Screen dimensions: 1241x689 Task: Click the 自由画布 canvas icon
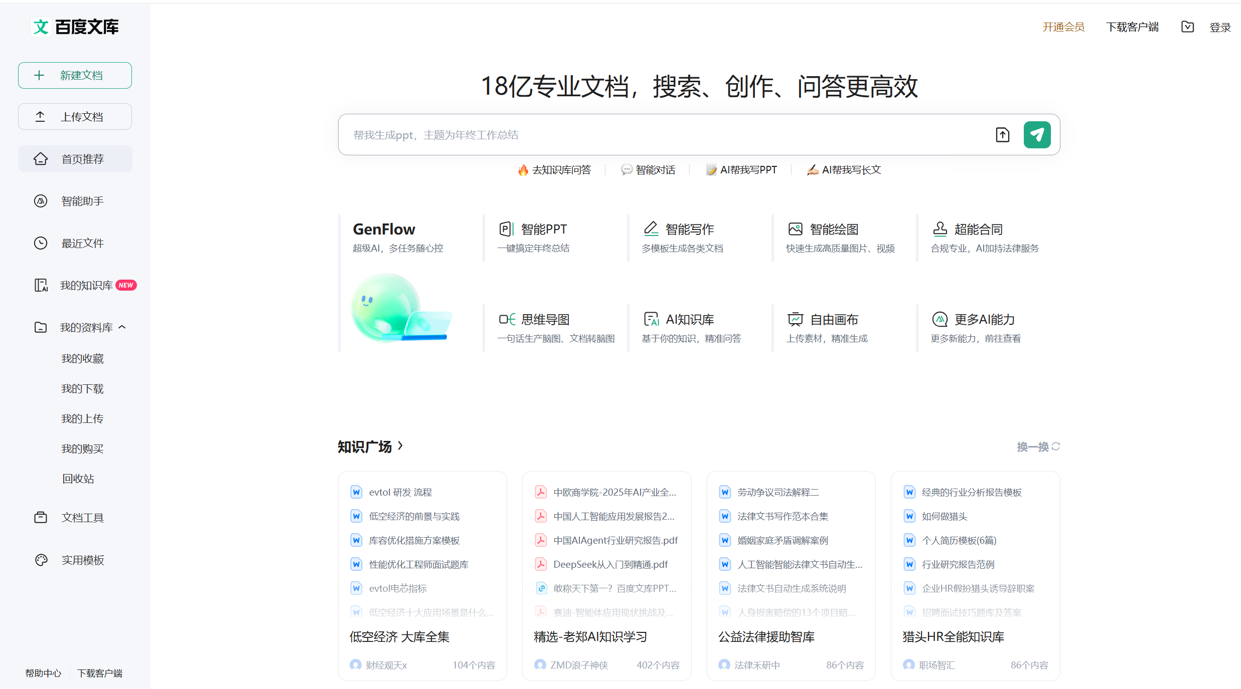tap(796, 319)
